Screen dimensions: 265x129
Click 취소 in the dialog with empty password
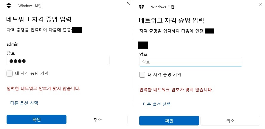(x=230, y=121)
